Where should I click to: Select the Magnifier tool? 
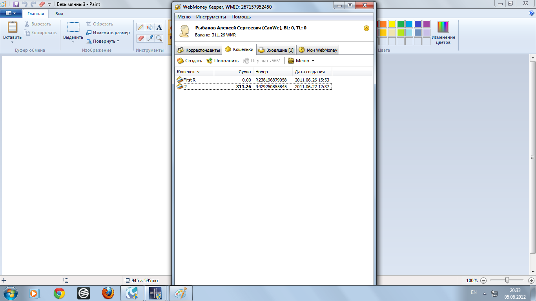(159, 38)
